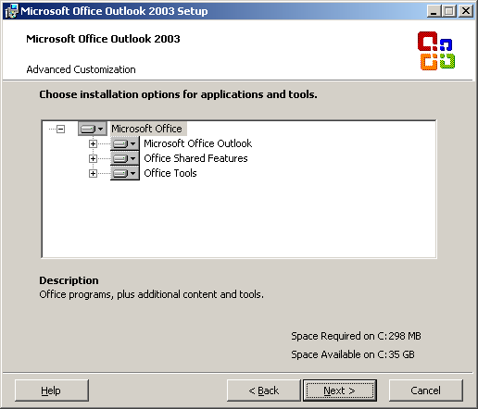Minimize the setup window
478x409 pixels.
434,11
